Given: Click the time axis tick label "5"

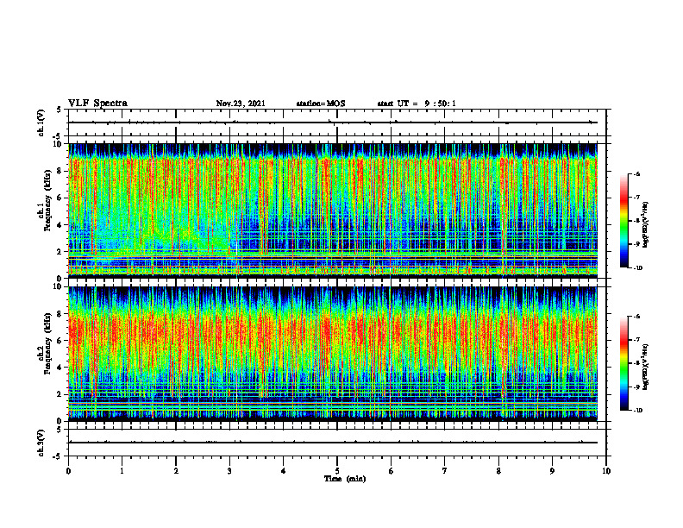Looking at the screenshot, I should click(337, 471).
